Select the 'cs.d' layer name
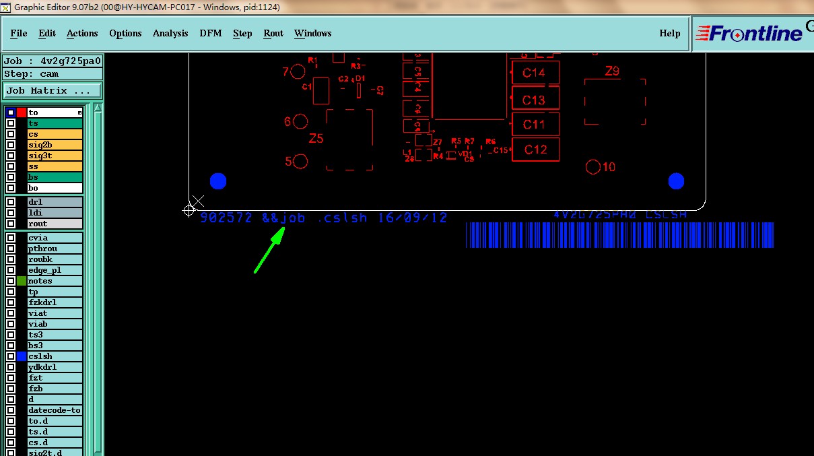The width and height of the screenshot is (814, 456). [x=55, y=443]
